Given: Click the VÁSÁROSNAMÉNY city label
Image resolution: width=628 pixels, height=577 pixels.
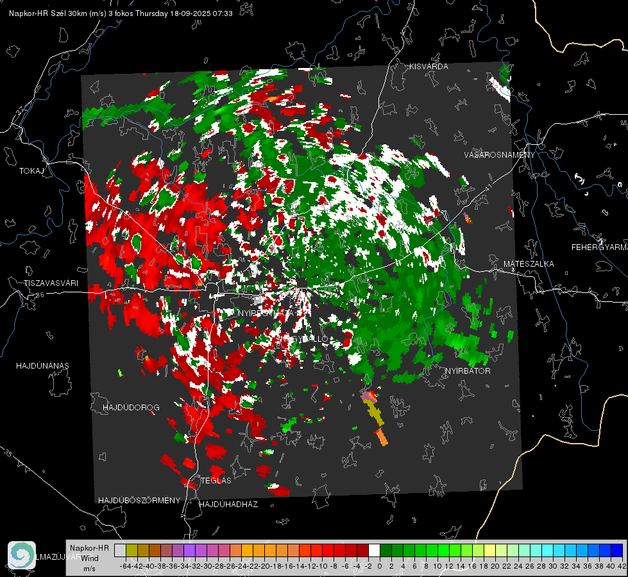Looking at the screenshot, I should coord(499,155).
